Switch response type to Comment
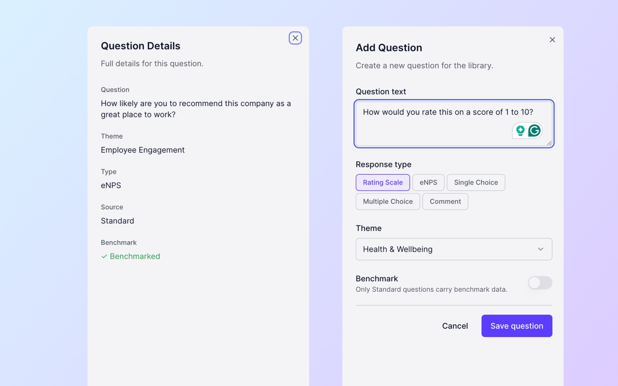 445,201
